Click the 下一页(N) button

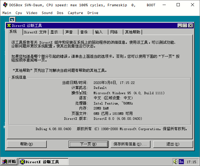coord(88,144)
